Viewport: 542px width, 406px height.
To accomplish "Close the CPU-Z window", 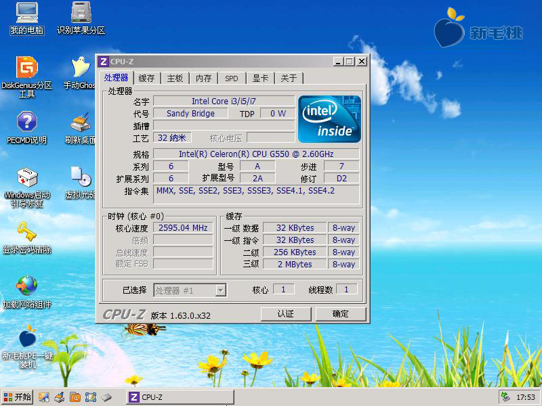I will click(x=362, y=62).
